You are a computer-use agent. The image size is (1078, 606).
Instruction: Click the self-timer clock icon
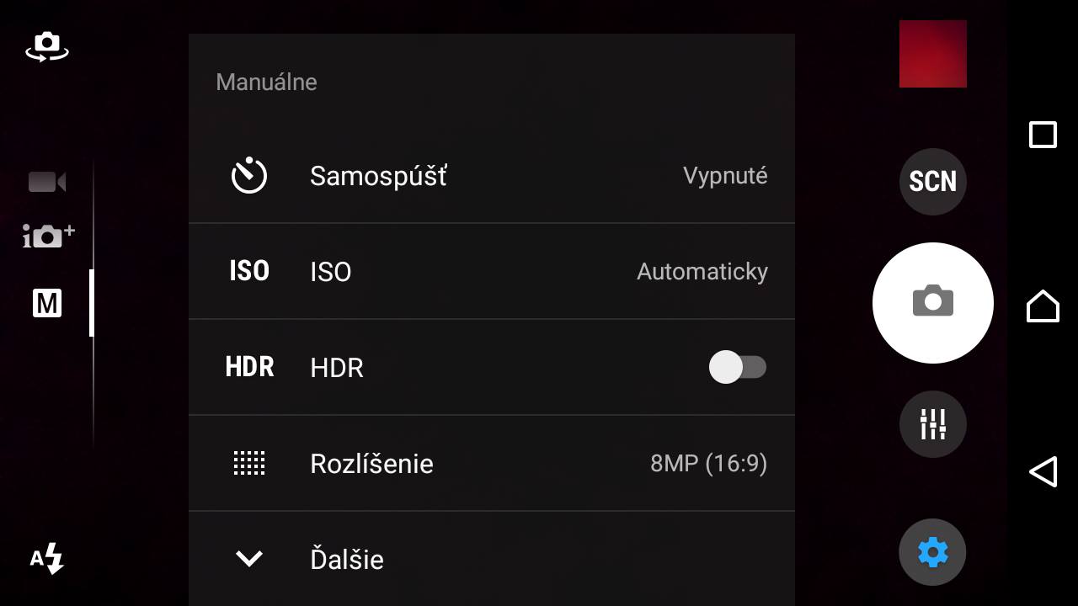[x=249, y=176]
